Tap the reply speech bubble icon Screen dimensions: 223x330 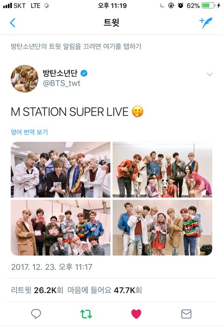(36, 314)
